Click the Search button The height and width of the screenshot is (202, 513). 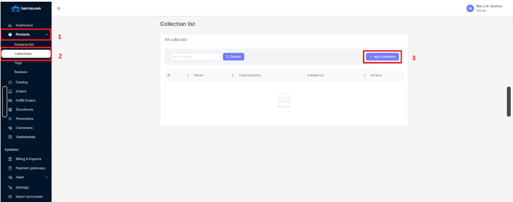coord(234,57)
